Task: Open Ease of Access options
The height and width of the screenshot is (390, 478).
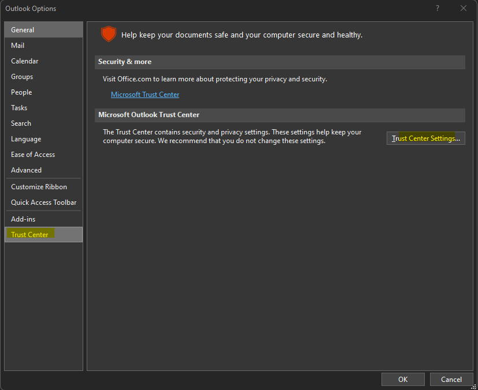Action: (x=43, y=155)
